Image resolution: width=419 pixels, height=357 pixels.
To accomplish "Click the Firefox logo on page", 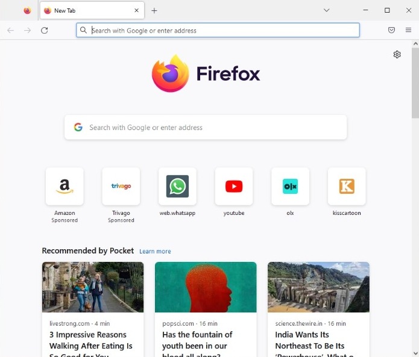I will pyautogui.click(x=206, y=73).
